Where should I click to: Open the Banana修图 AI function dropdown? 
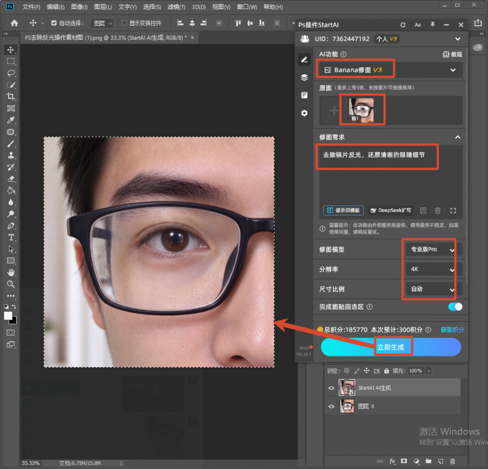pyautogui.click(x=390, y=70)
